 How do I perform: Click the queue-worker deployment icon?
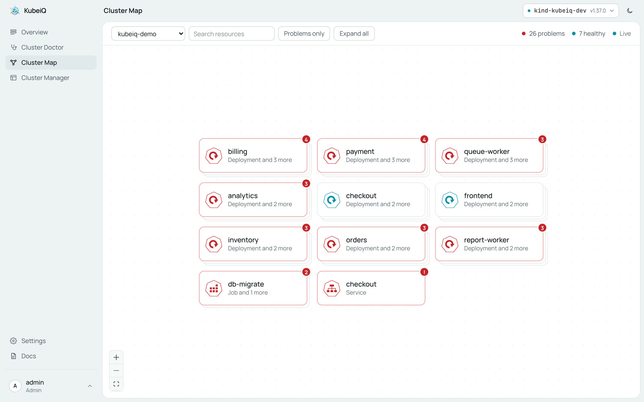pyautogui.click(x=450, y=156)
